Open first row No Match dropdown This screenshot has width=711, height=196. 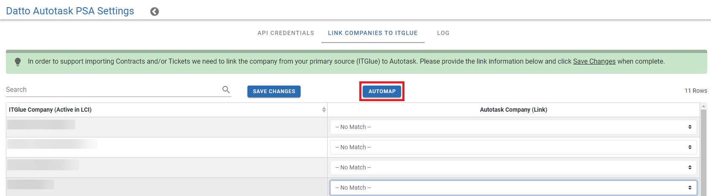pyautogui.click(x=513, y=127)
